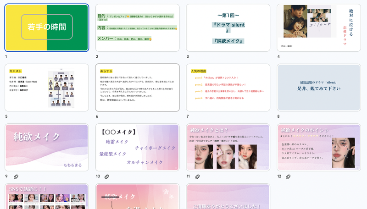Viewport: 367px width, 209px height.
Task: Click the 『純欲メイク』 text on slide 3
Action: (x=228, y=41)
